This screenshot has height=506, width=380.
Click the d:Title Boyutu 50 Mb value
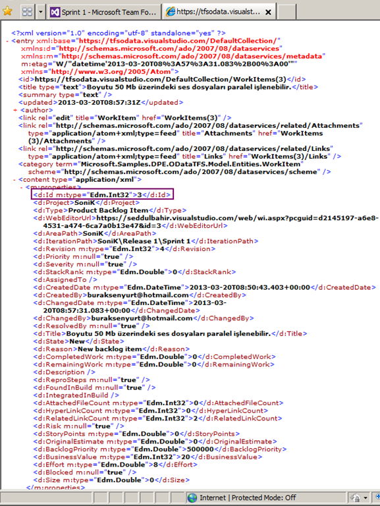tap(169, 333)
